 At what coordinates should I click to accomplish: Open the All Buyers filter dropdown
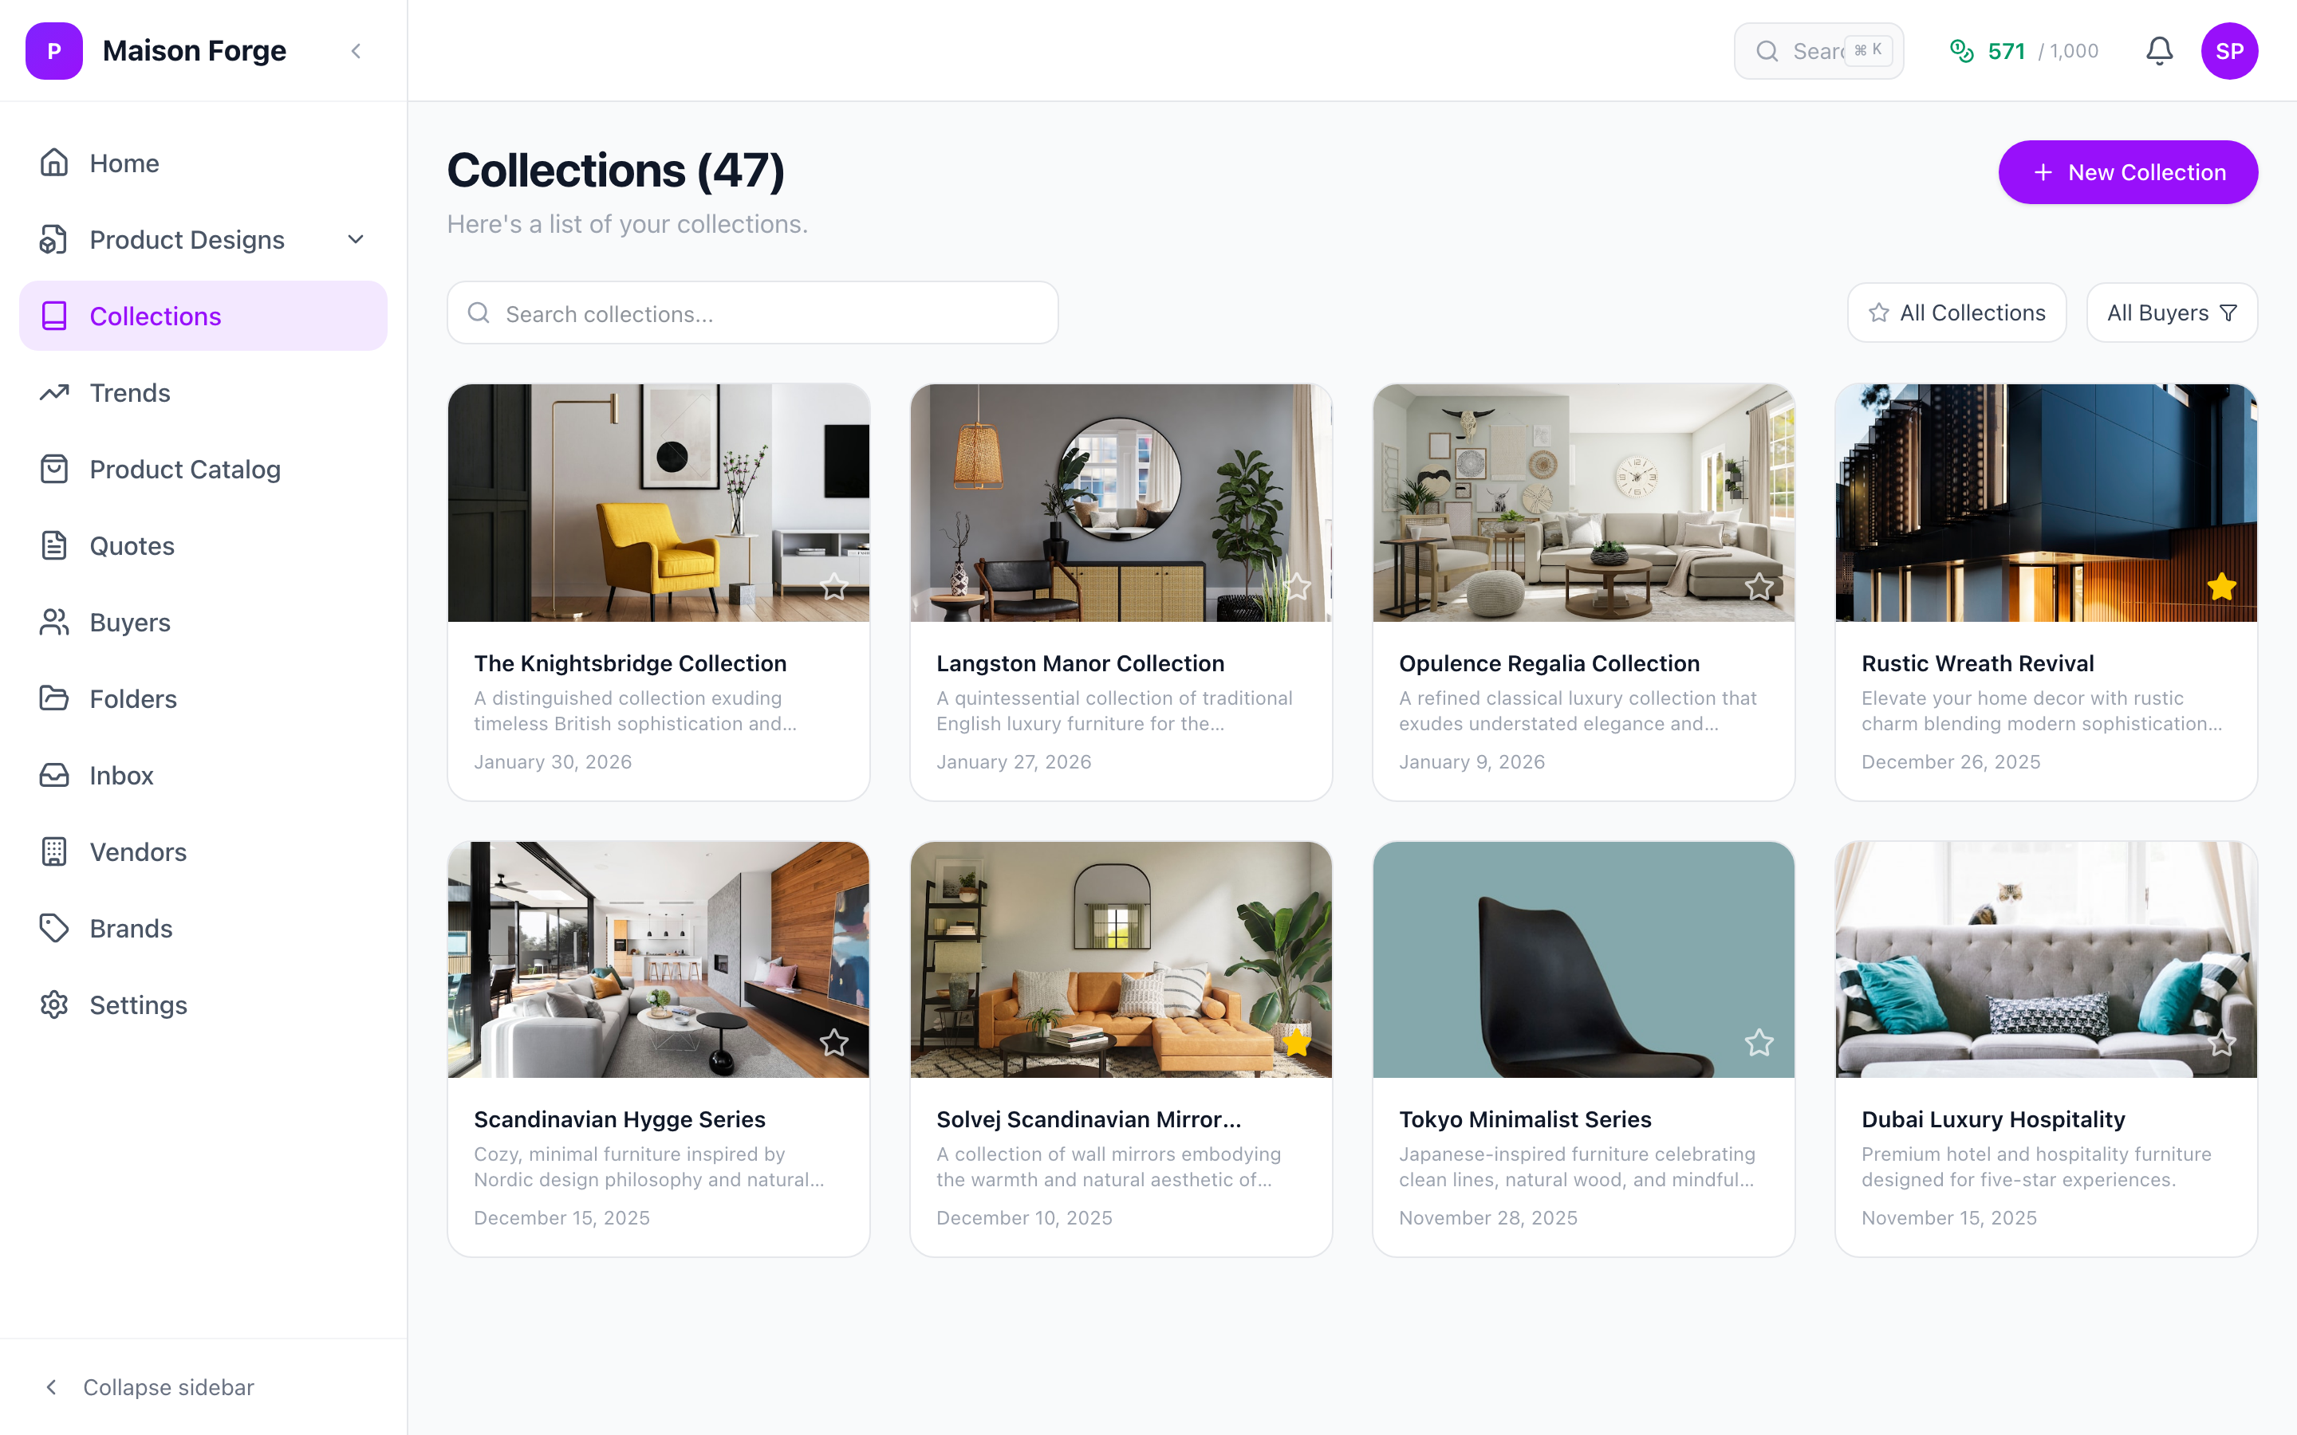[x=2171, y=313]
